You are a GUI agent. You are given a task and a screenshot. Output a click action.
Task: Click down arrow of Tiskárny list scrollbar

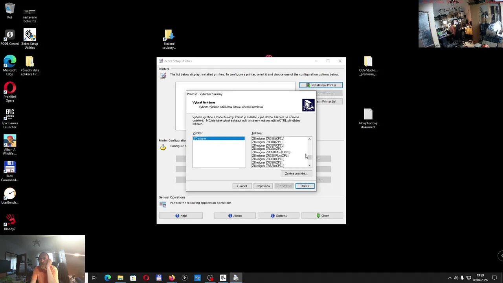pos(309,165)
